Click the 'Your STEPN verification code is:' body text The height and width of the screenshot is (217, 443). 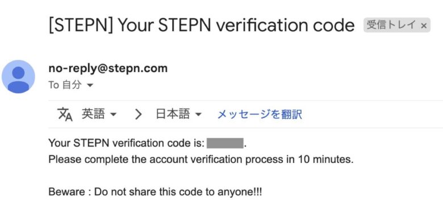tap(126, 143)
